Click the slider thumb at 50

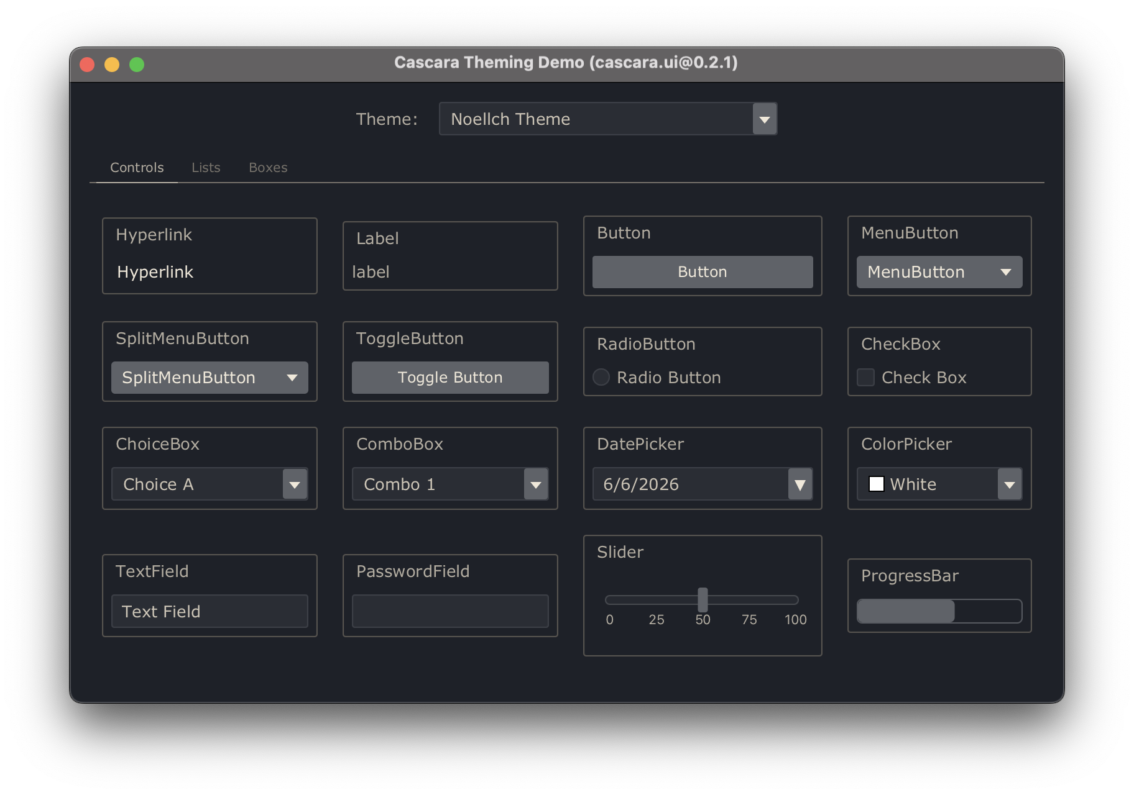click(x=703, y=600)
